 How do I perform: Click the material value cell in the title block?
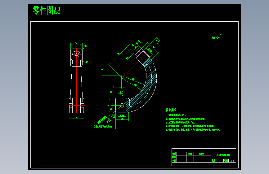tap(202, 154)
